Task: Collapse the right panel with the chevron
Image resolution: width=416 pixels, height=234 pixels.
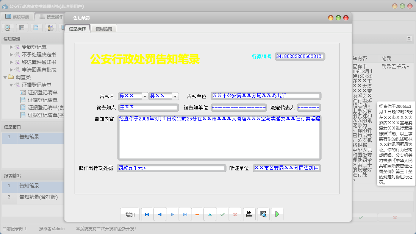Action: (x=408, y=38)
